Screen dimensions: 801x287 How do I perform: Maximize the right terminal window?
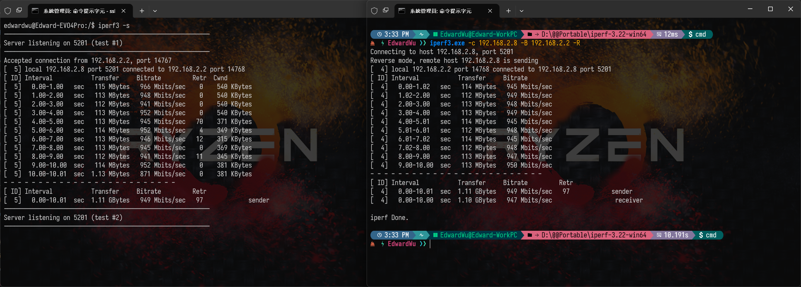770,9
